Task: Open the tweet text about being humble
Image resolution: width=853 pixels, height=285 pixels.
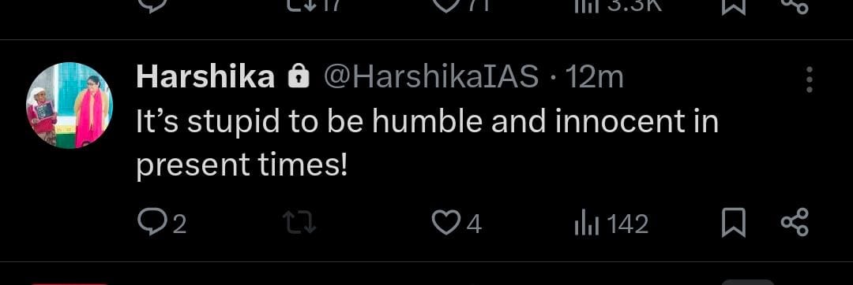Action: coord(427,143)
